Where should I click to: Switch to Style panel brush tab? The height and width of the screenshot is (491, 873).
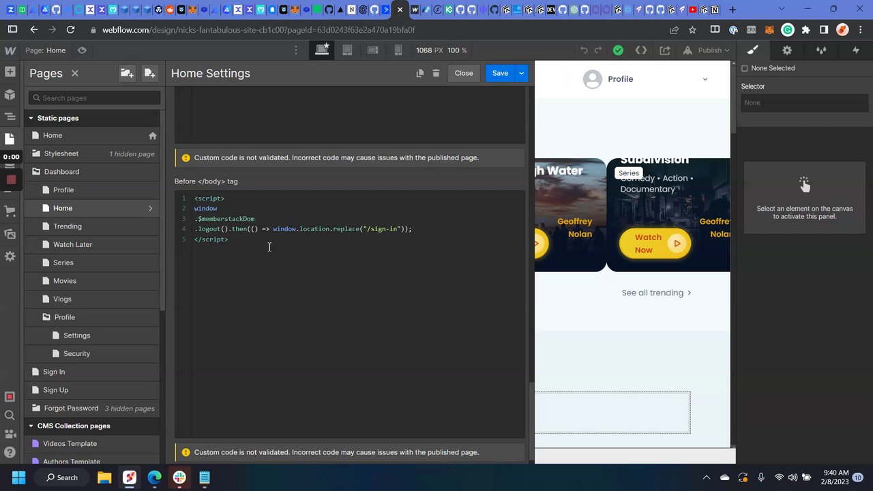pyautogui.click(x=752, y=50)
